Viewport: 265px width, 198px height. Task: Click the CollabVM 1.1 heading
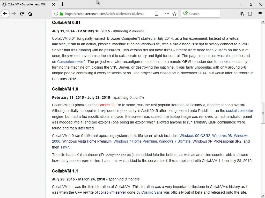pos(65,171)
